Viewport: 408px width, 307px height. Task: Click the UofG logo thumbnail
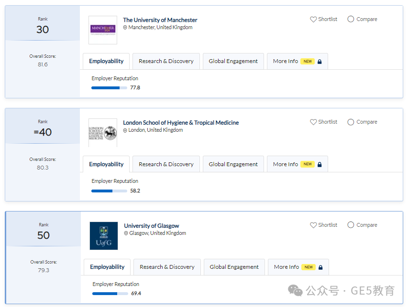pyautogui.click(x=104, y=235)
